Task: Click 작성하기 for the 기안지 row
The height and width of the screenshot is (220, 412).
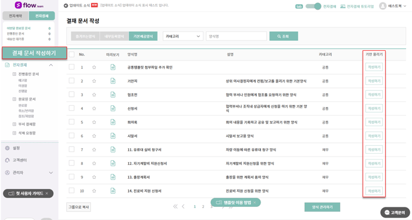Action: 374,81
